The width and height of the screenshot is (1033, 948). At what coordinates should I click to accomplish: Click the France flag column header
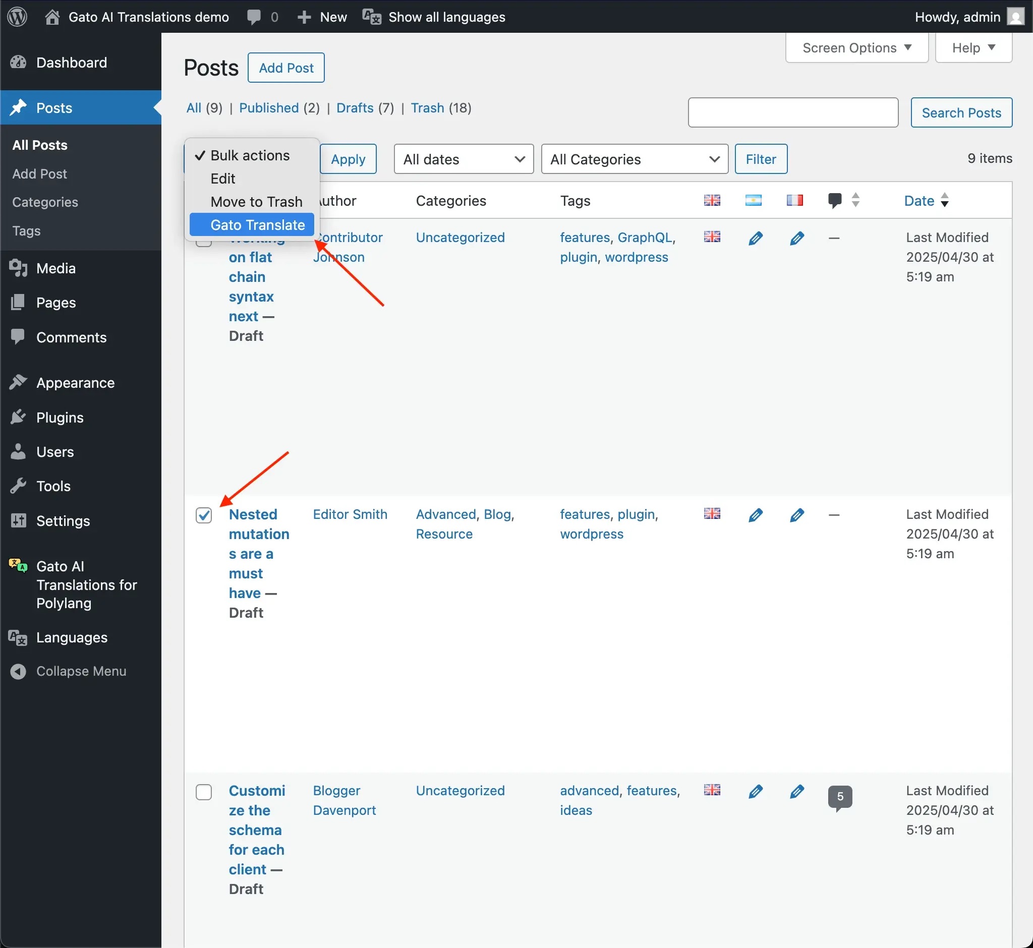pyautogui.click(x=795, y=200)
